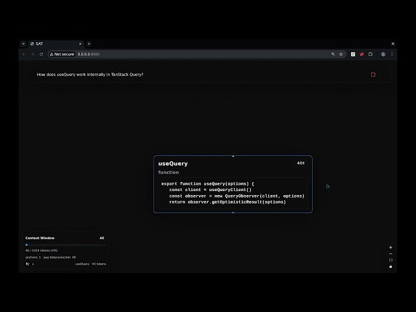Open the red extension icon
The width and height of the screenshot is (416, 312).
[x=361, y=54]
